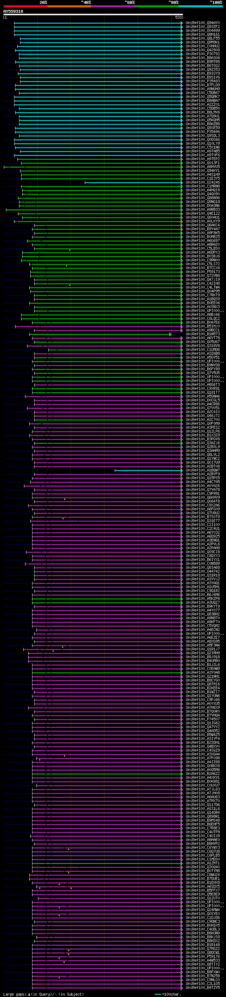226x997 pixels.
Task: Click the UniRef100_Q24MW4 label
Action: coord(203,910)
